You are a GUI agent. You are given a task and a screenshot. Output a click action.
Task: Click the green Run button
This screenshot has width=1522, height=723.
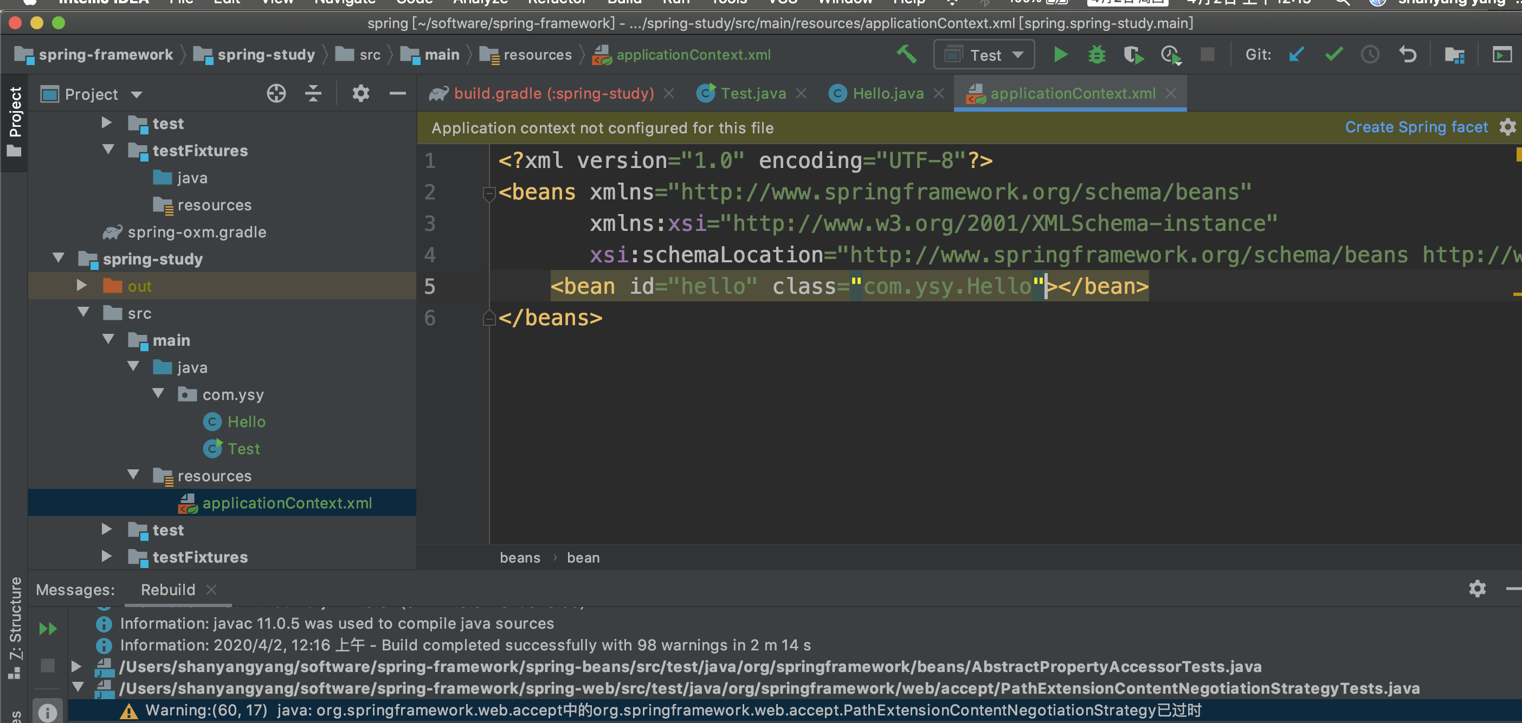[x=1060, y=55]
